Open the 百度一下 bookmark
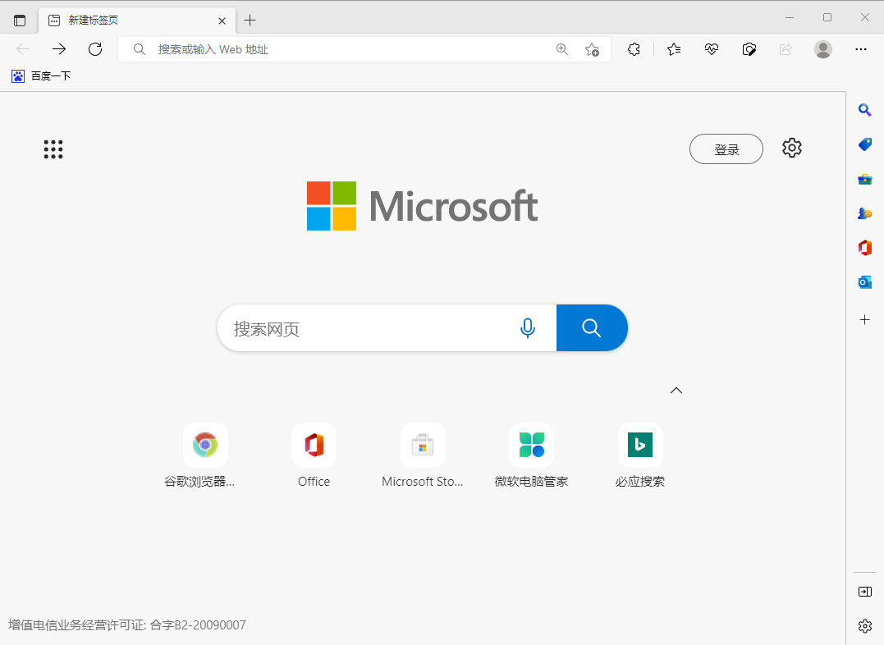This screenshot has width=884, height=645. tap(41, 76)
